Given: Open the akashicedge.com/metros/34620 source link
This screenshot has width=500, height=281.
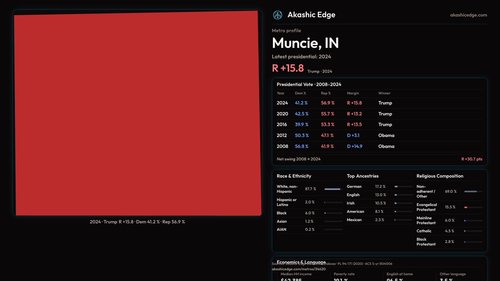Looking at the screenshot, I should pos(298,269).
